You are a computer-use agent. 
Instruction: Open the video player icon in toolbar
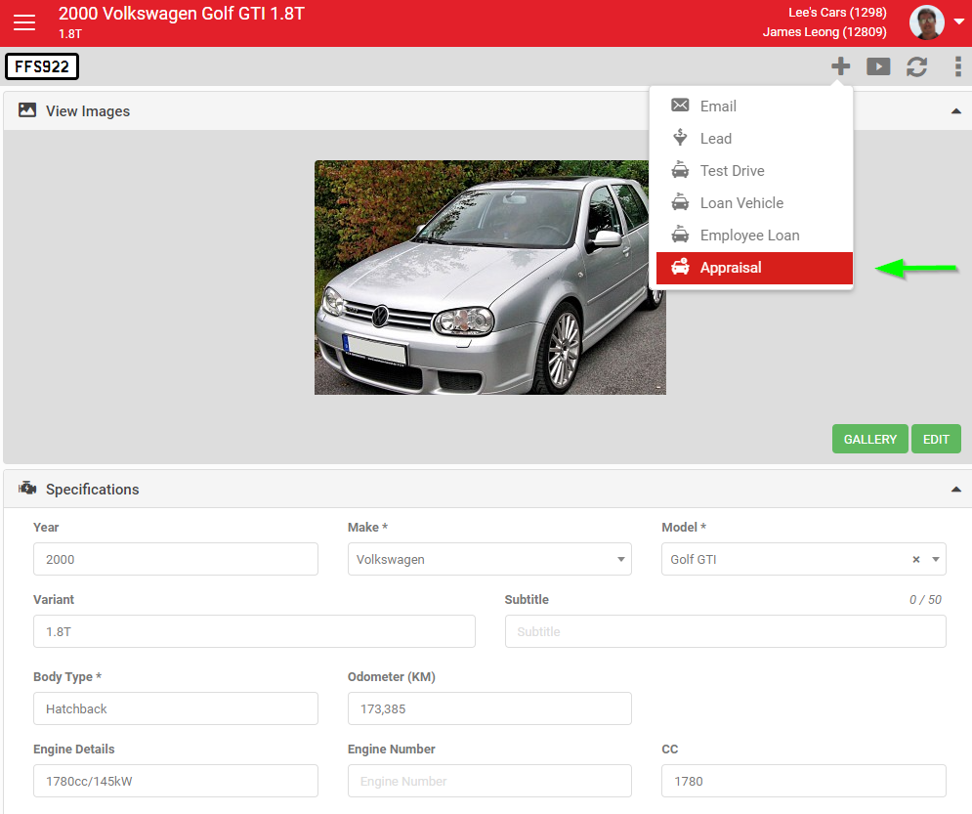(x=878, y=66)
